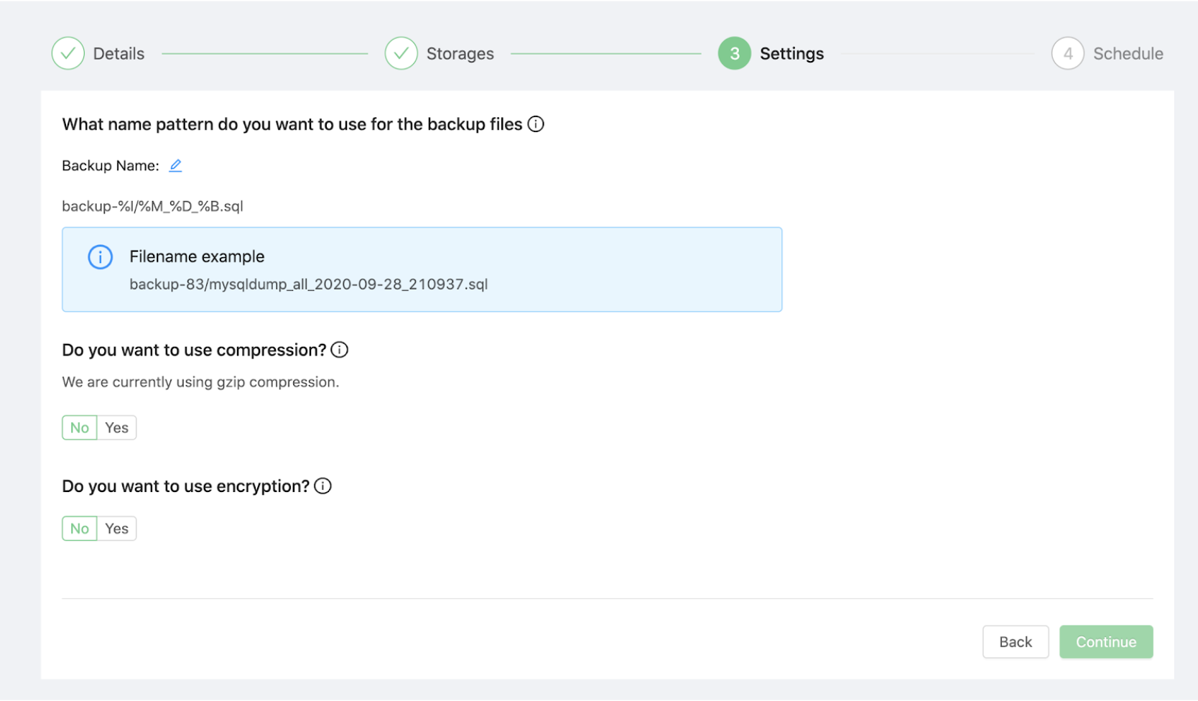Click the Storages step checkmark icon

[x=401, y=54]
